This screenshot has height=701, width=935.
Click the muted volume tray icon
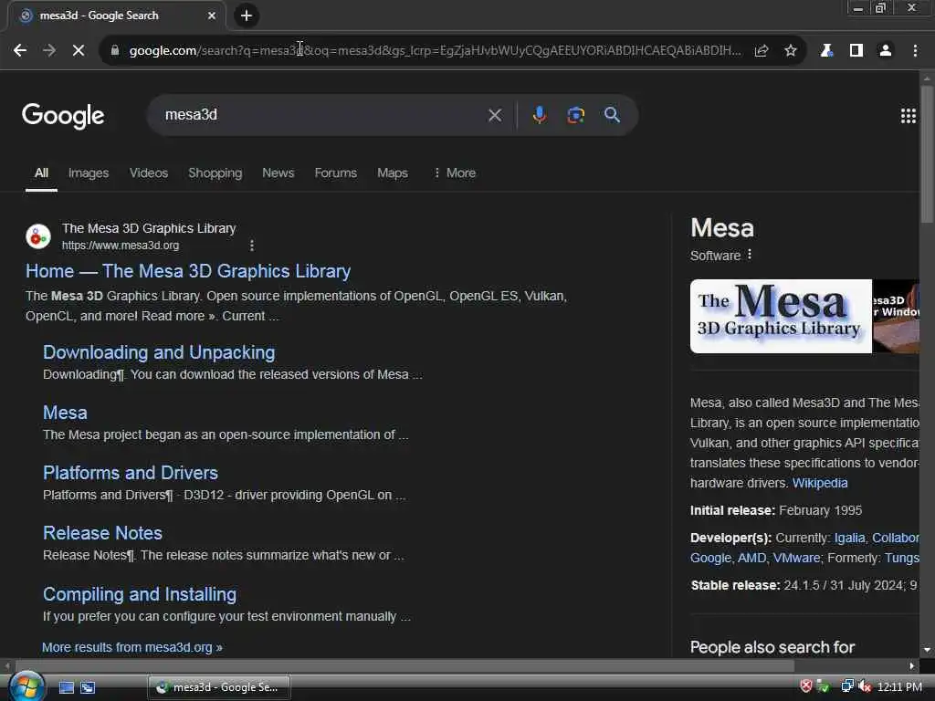865,686
